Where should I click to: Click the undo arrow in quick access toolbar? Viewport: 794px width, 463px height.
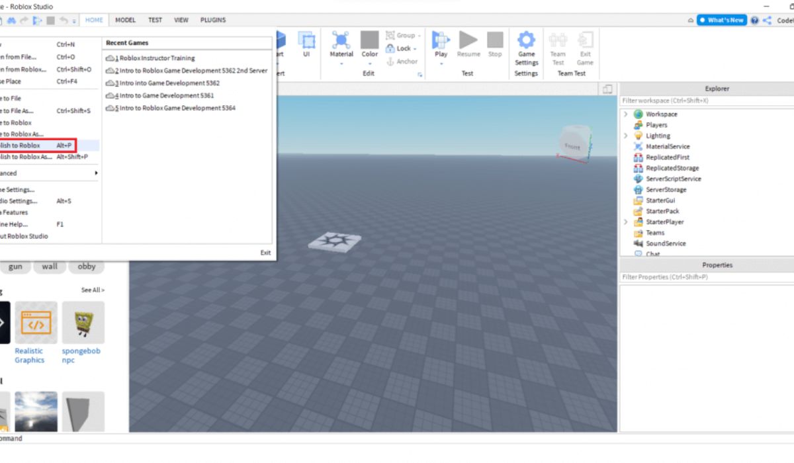(63, 21)
